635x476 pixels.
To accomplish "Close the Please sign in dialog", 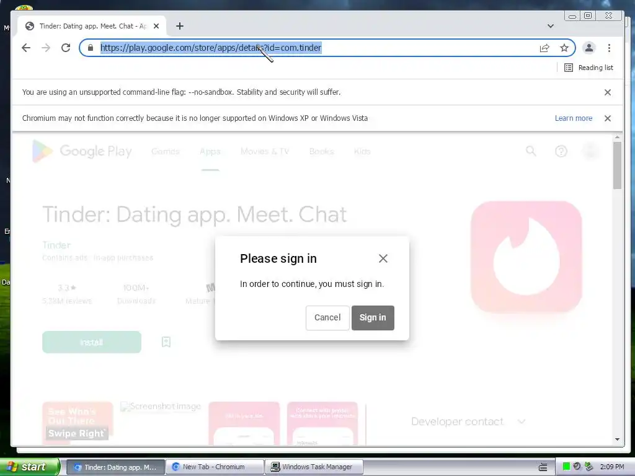I will (383, 258).
